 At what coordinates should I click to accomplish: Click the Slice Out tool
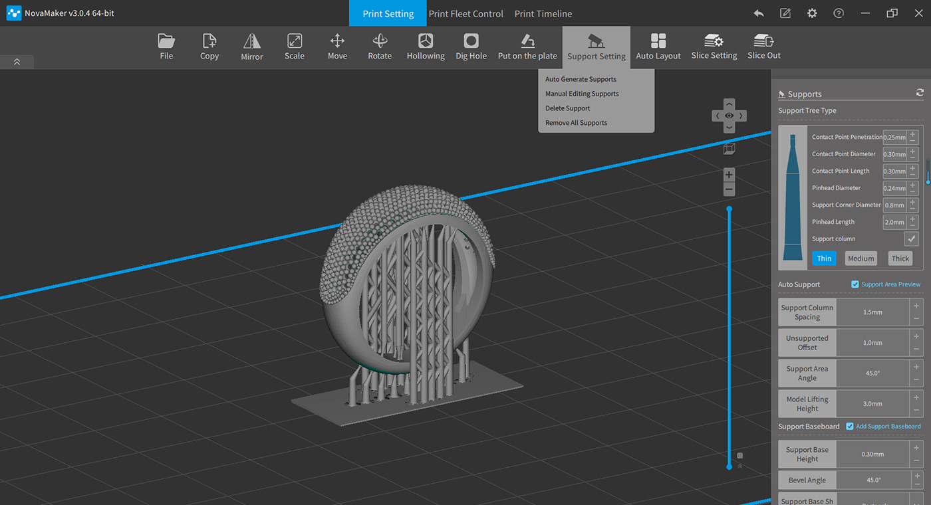point(764,47)
